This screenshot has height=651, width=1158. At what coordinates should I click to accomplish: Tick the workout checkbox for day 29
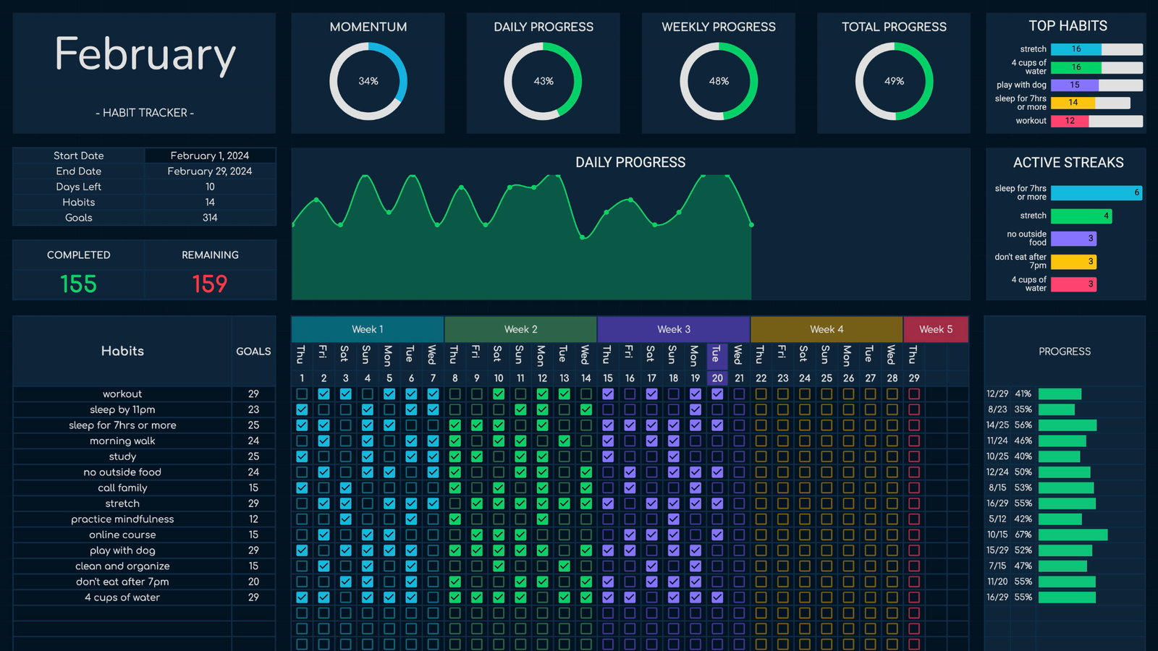click(914, 394)
